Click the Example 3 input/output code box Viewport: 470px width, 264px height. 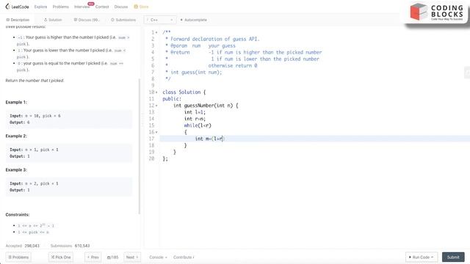pos(69,187)
